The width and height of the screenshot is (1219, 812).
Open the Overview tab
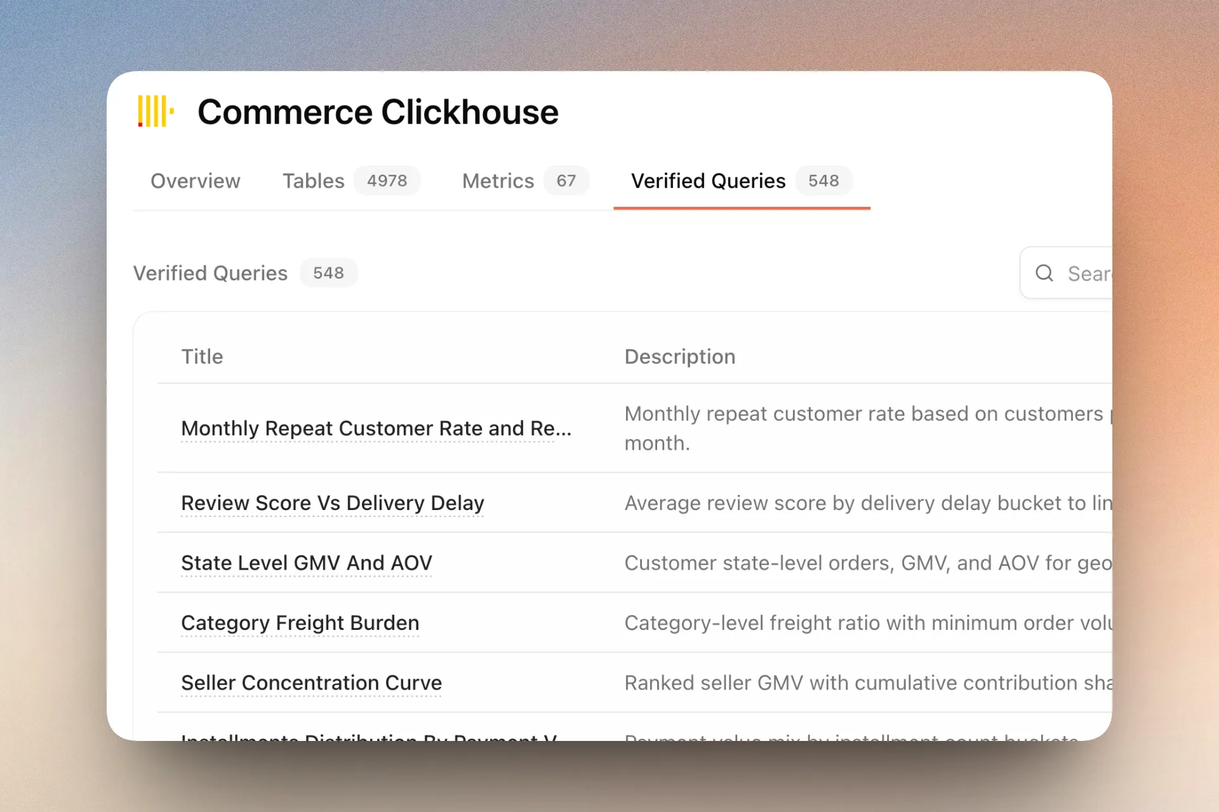click(x=196, y=181)
